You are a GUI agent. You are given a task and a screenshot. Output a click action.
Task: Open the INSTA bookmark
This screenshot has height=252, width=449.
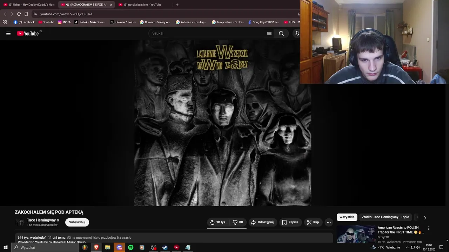point(64,22)
